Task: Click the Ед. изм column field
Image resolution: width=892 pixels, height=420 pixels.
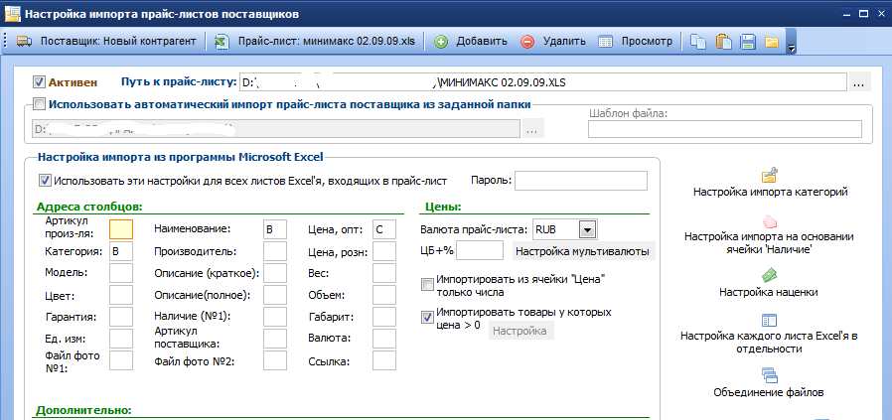Action: point(120,339)
